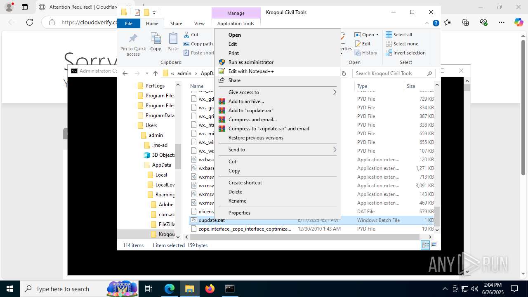Click Select none in ribbon
The width and height of the screenshot is (528, 297).
tap(402, 44)
